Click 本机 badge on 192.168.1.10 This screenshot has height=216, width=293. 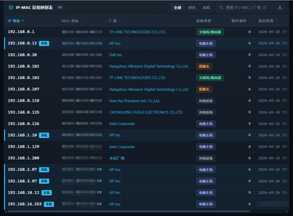44,135
